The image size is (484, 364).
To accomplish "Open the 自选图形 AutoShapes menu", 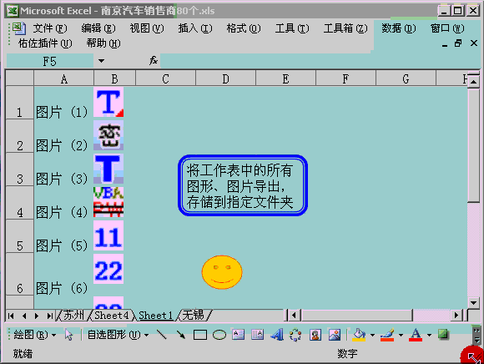I will (x=118, y=335).
